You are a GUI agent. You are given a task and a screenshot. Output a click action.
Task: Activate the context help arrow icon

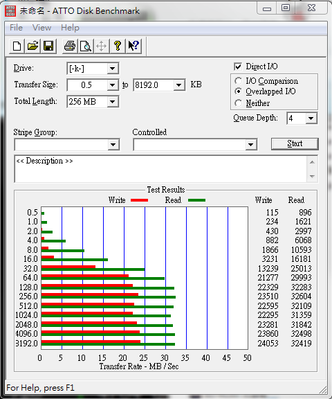[133, 46]
